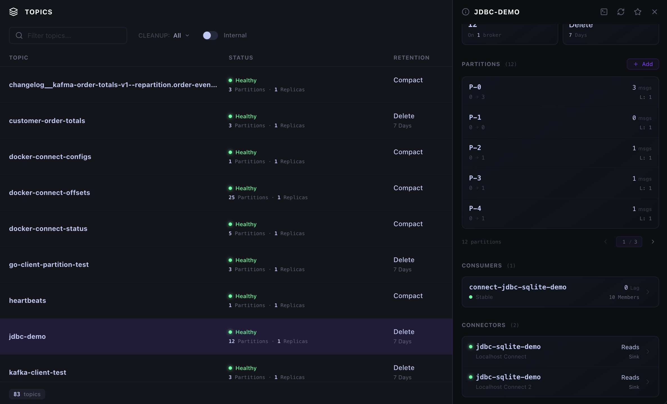Open connect-jdbc-sqlite-demo consumer chevron
The width and height of the screenshot is (667, 404).
tap(648, 292)
